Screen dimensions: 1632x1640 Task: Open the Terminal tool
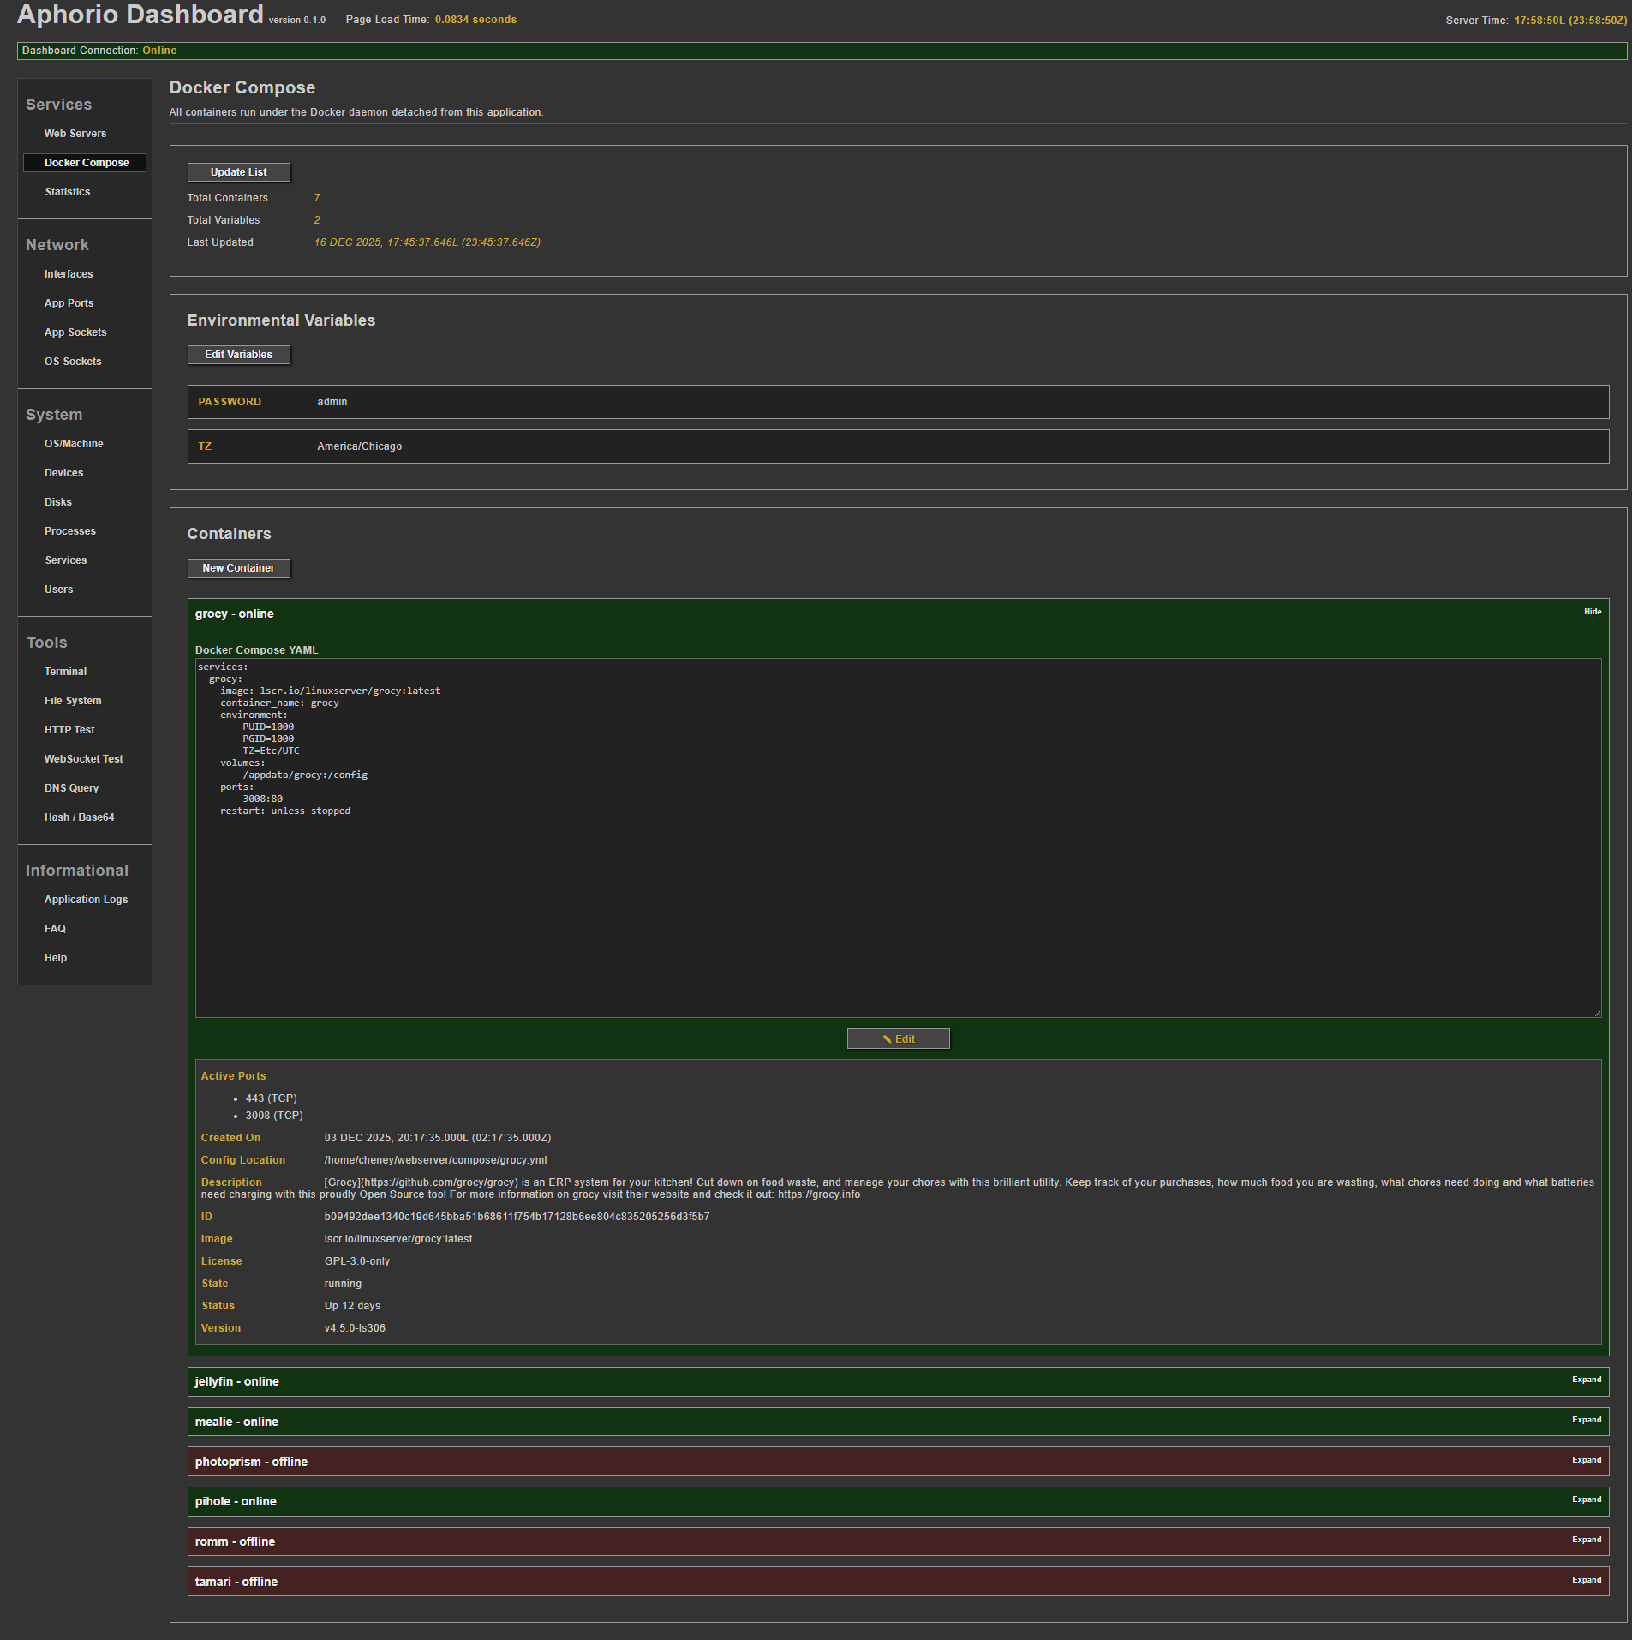tap(66, 672)
